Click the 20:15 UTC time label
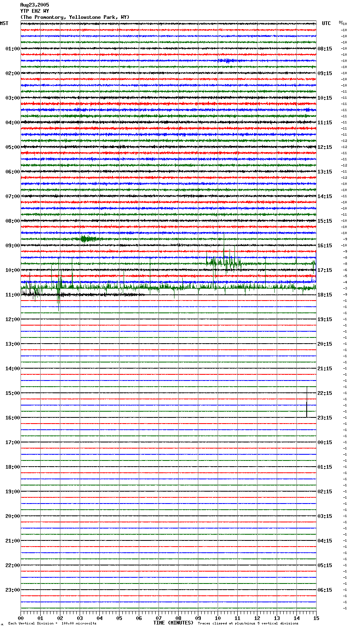 coord(325,344)
